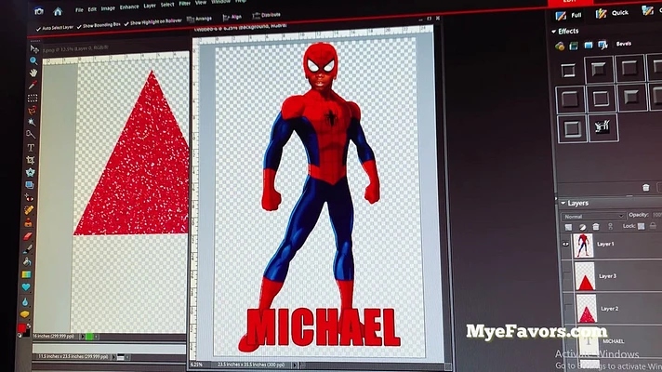Swap foreground and background colors arrow
Image resolution: width=662 pixels, height=372 pixels.
tap(28, 326)
